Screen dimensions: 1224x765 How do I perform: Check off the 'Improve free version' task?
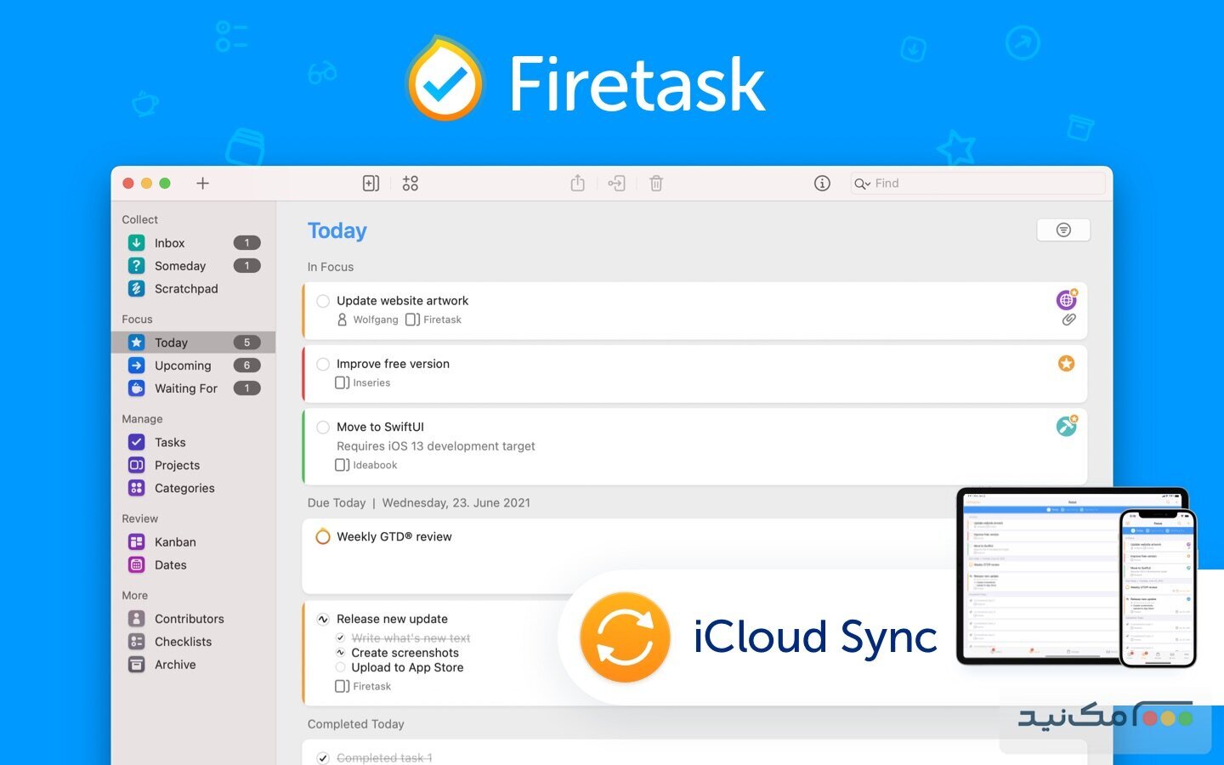[323, 364]
